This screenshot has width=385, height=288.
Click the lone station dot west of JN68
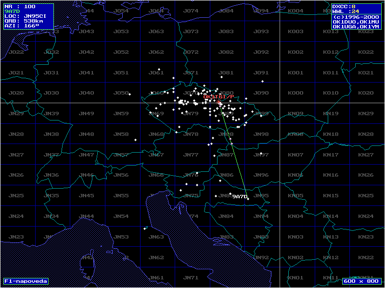tap(135, 140)
